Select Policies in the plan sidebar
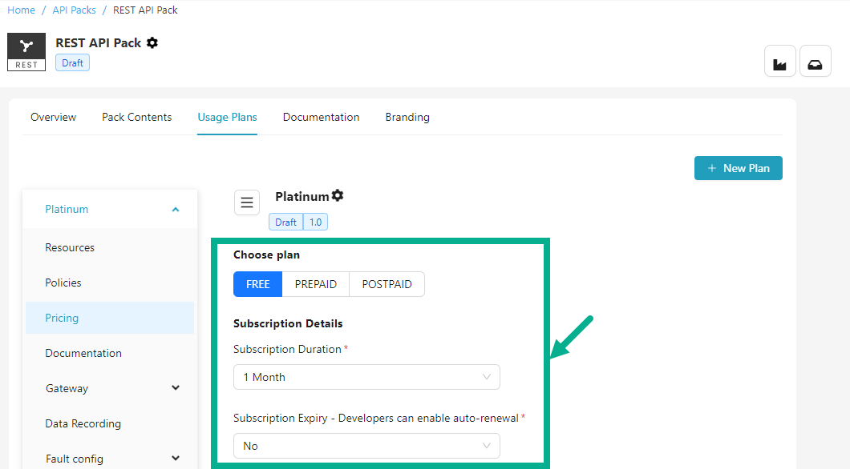 tap(63, 283)
